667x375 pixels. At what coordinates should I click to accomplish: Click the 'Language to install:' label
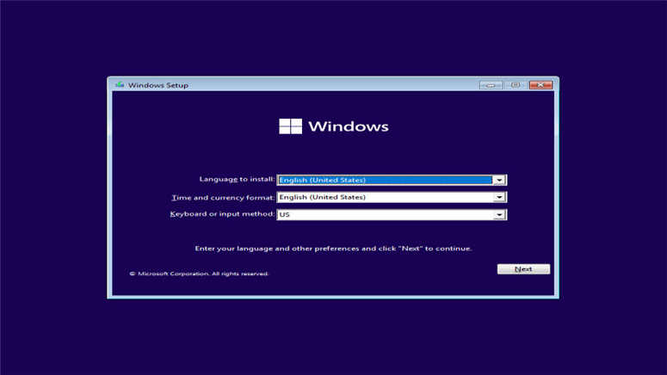[x=237, y=180]
